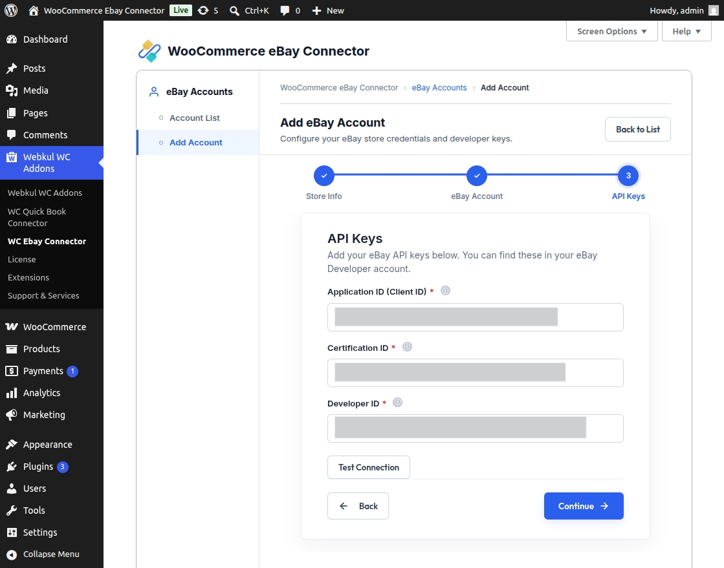
Task: Click the plus icon beside New
Action: [x=316, y=10]
